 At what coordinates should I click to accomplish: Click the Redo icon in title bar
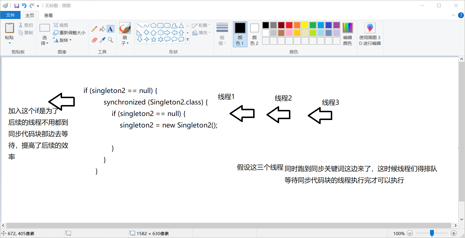31,5
